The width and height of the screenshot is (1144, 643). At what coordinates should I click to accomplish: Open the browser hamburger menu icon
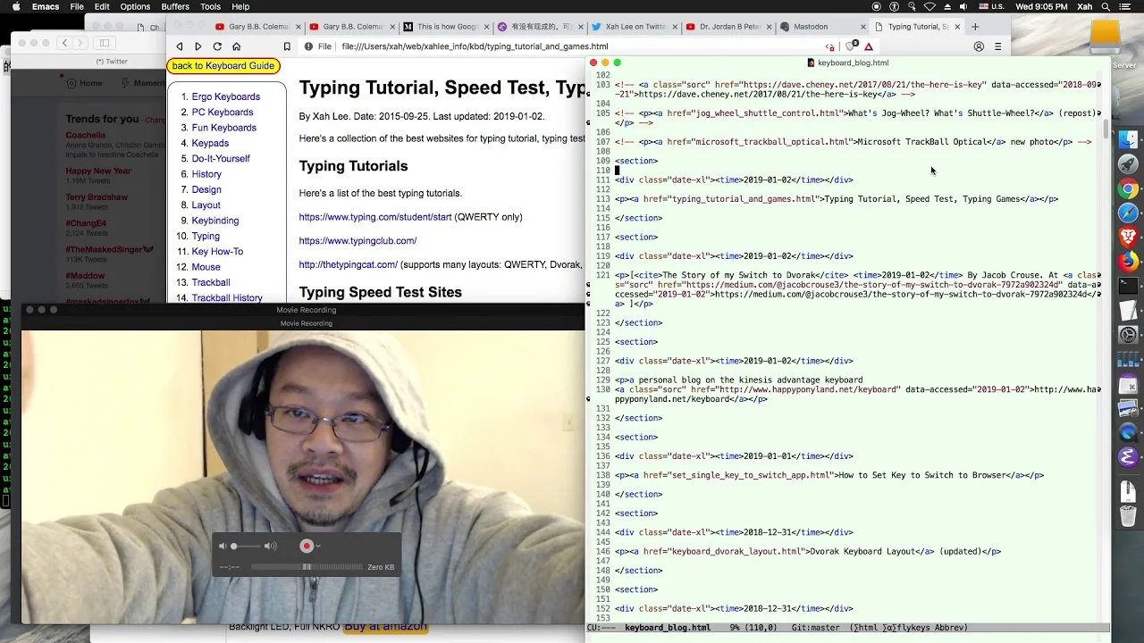pyautogui.click(x=998, y=46)
